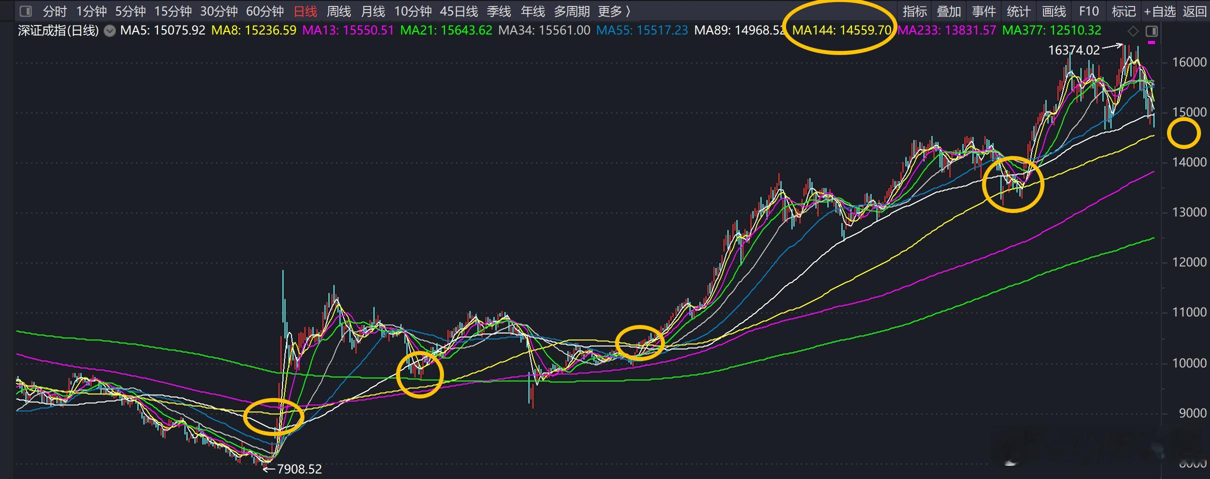This screenshot has width=1210, height=479.
Task: Click the MA13: 15550.51 legend value
Action: pyautogui.click(x=348, y=30)
